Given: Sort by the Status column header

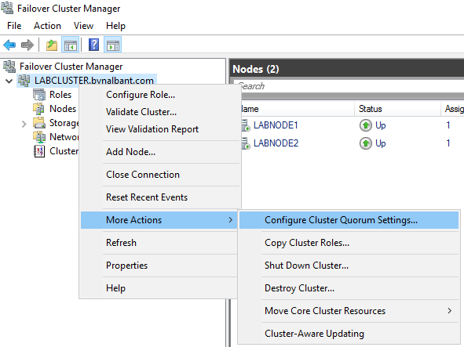Looking at the screenshot, I should 397,109.
